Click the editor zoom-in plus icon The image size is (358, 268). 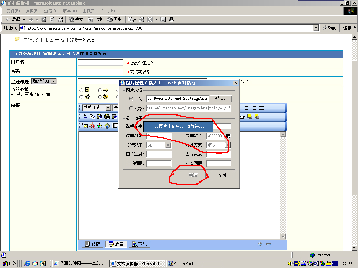click(x=260, y=244)
